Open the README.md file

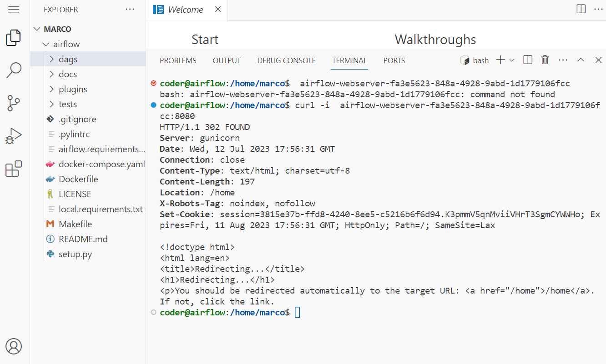(83, 239)
